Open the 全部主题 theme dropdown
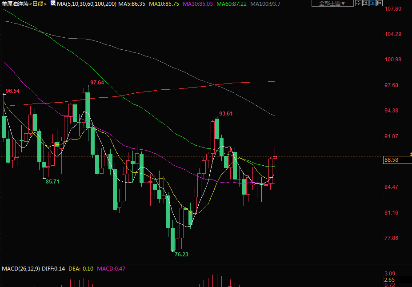The image size is (412, 287). point(332,4)
